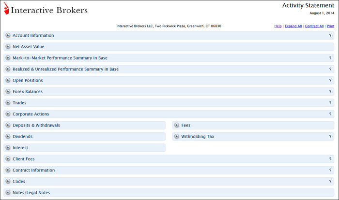Viewport: 339px width, 200px height.
Task: Expand the Interest section arrow
Action: pos(8,147)
